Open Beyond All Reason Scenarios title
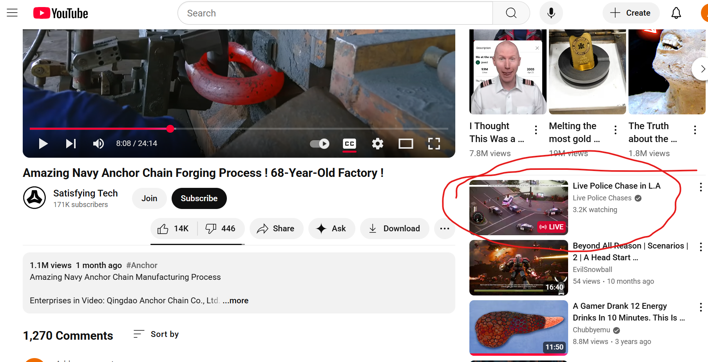Screen dimensions: 708x362 point(630,252)
